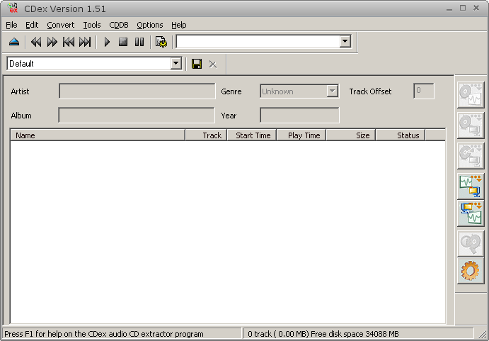This screenshot has width=489, height=341.
Task: Click the rewind (skip back) icon
Action: pyautogui.click(x=36, y=43)
